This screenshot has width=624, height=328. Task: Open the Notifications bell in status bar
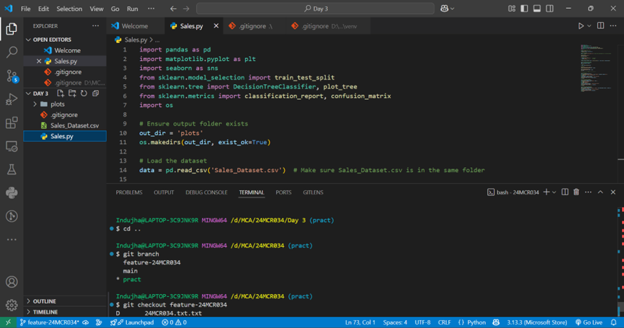click(x=613, y=323)
